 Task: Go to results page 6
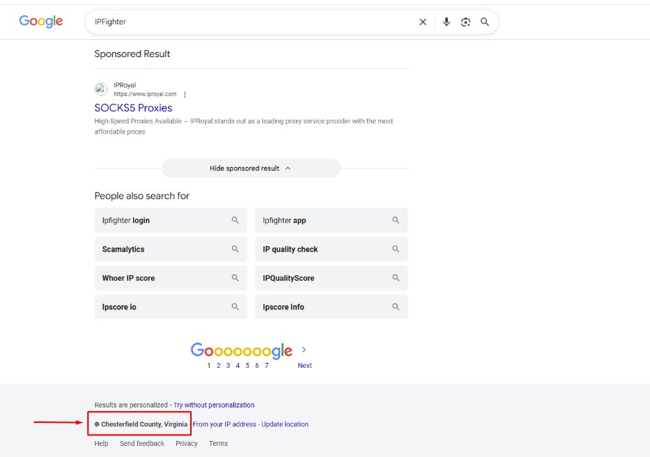pyautogui.click(x=257, y=365)
